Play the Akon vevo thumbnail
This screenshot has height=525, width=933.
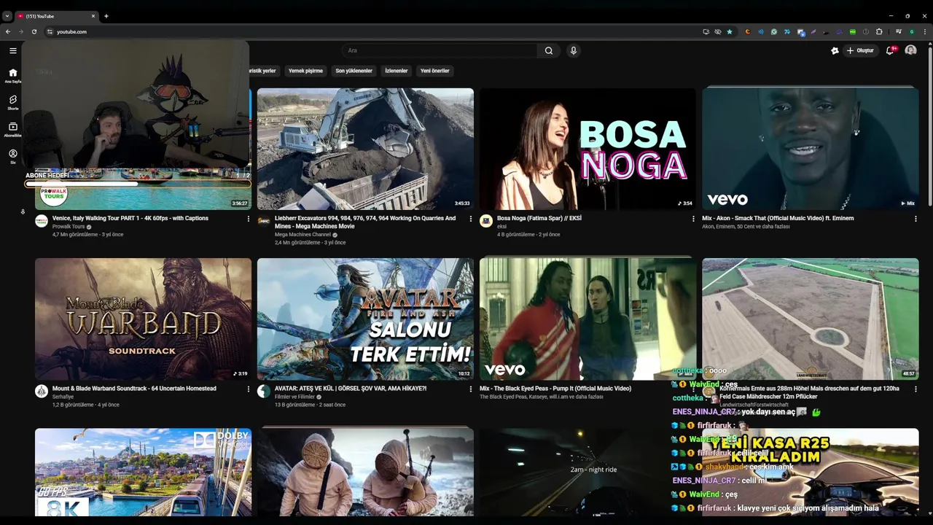[811, 149]
